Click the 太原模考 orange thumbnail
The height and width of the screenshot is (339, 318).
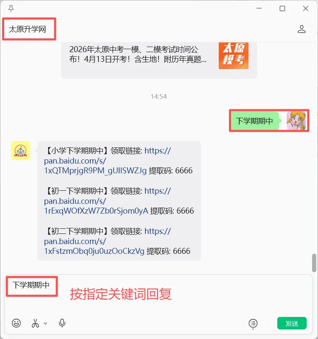(234, 56)
